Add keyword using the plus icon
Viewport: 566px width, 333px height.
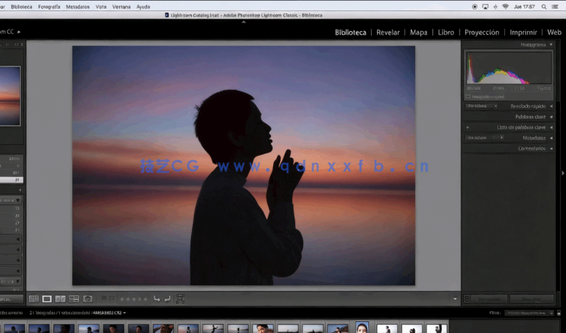468,128
